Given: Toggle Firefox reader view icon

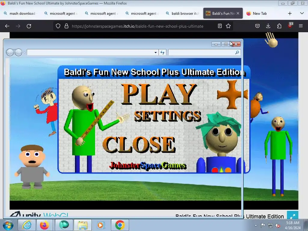Looking at the screenshot, I should [x=220, y=26].
